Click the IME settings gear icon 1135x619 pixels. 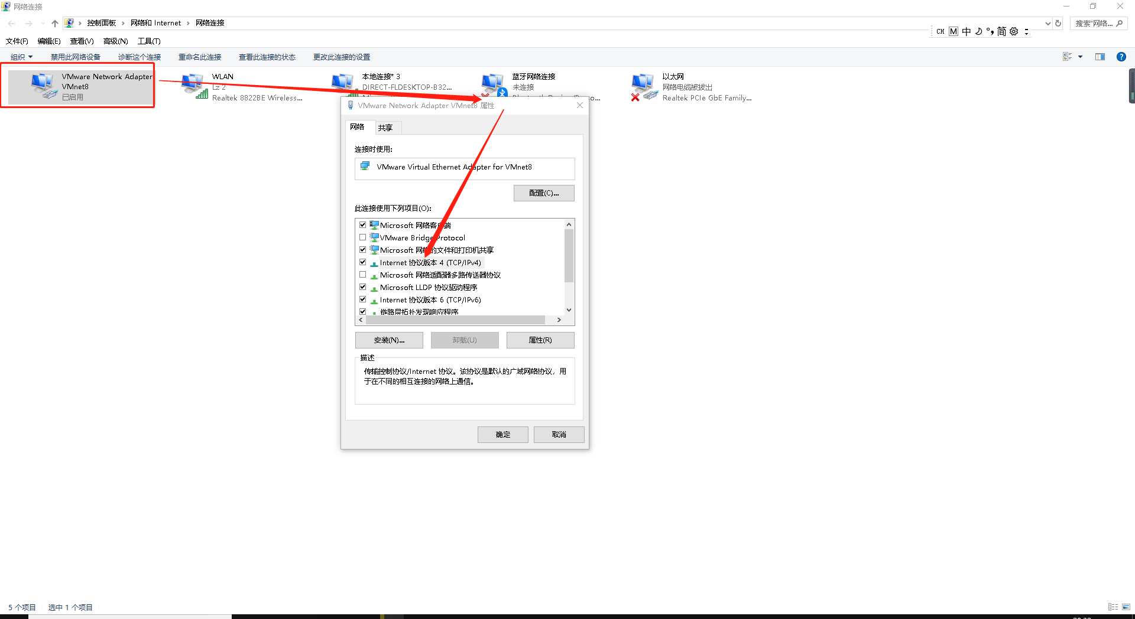point(1014,31)
